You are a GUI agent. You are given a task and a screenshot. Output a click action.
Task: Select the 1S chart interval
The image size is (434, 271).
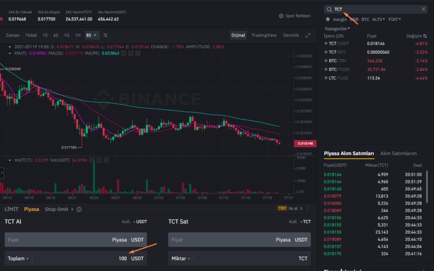tap(45, 36)
